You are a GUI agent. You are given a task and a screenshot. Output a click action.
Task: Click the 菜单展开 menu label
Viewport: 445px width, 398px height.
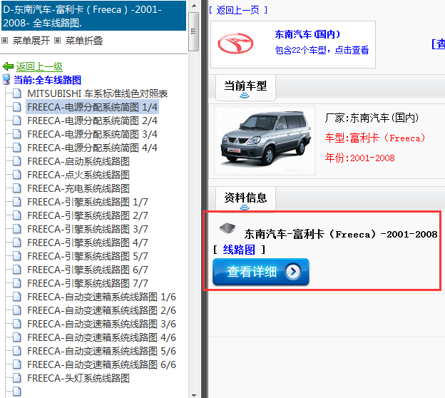(31, 41)
